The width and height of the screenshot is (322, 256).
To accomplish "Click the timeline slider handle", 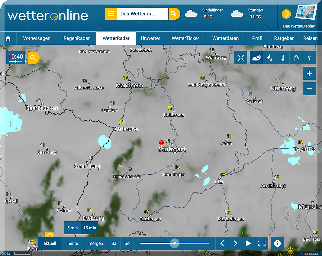I will coord(175,243).
